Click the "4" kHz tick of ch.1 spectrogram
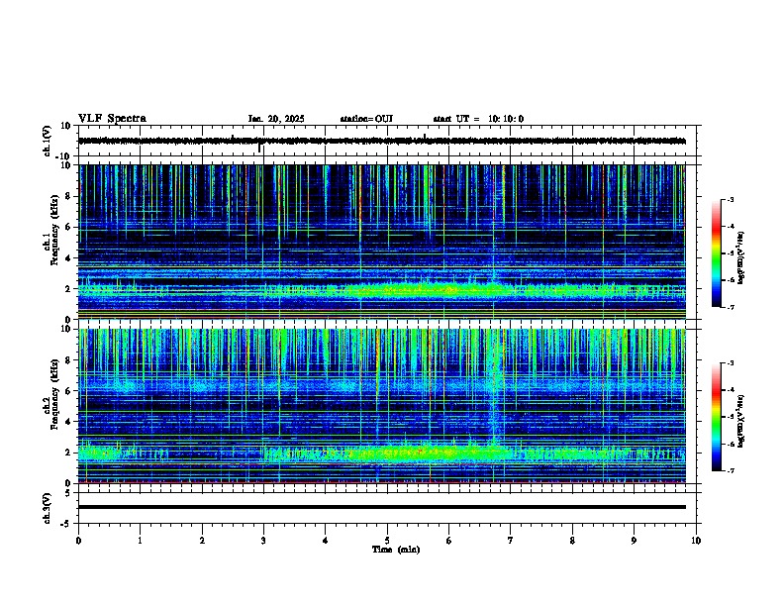Screen dimensions: 784x606 coord(68,258)
